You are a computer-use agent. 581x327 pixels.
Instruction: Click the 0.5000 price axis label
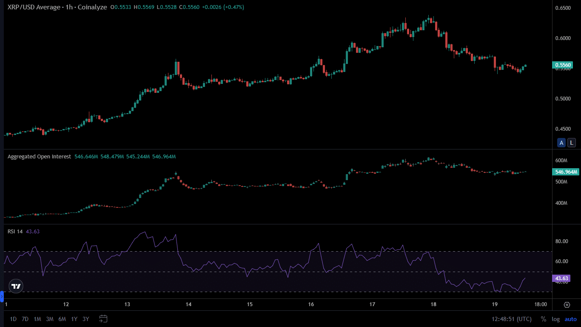[563, 99]
